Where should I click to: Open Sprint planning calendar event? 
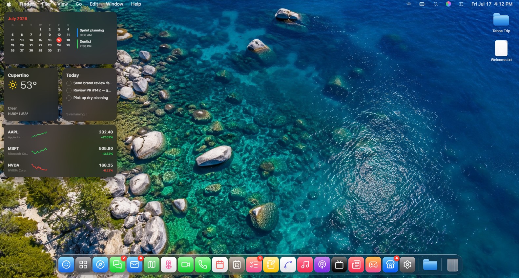91,32
